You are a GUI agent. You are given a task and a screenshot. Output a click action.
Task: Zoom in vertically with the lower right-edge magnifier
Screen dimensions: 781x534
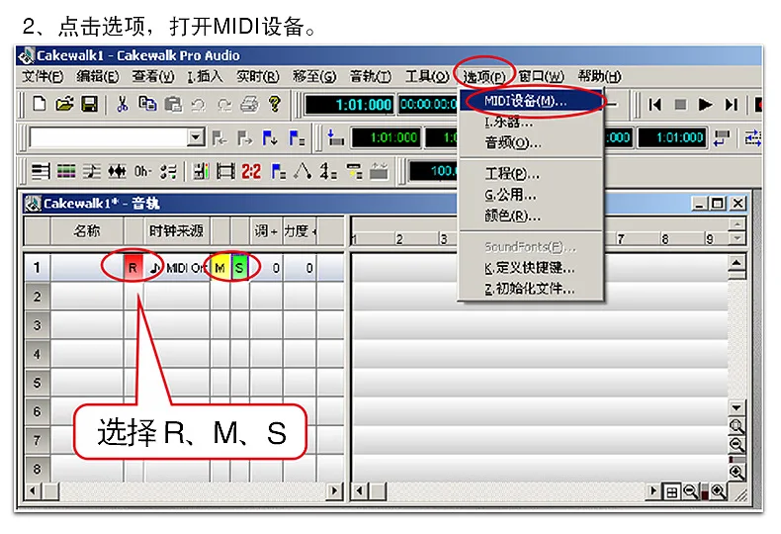(x=737, y=472)
